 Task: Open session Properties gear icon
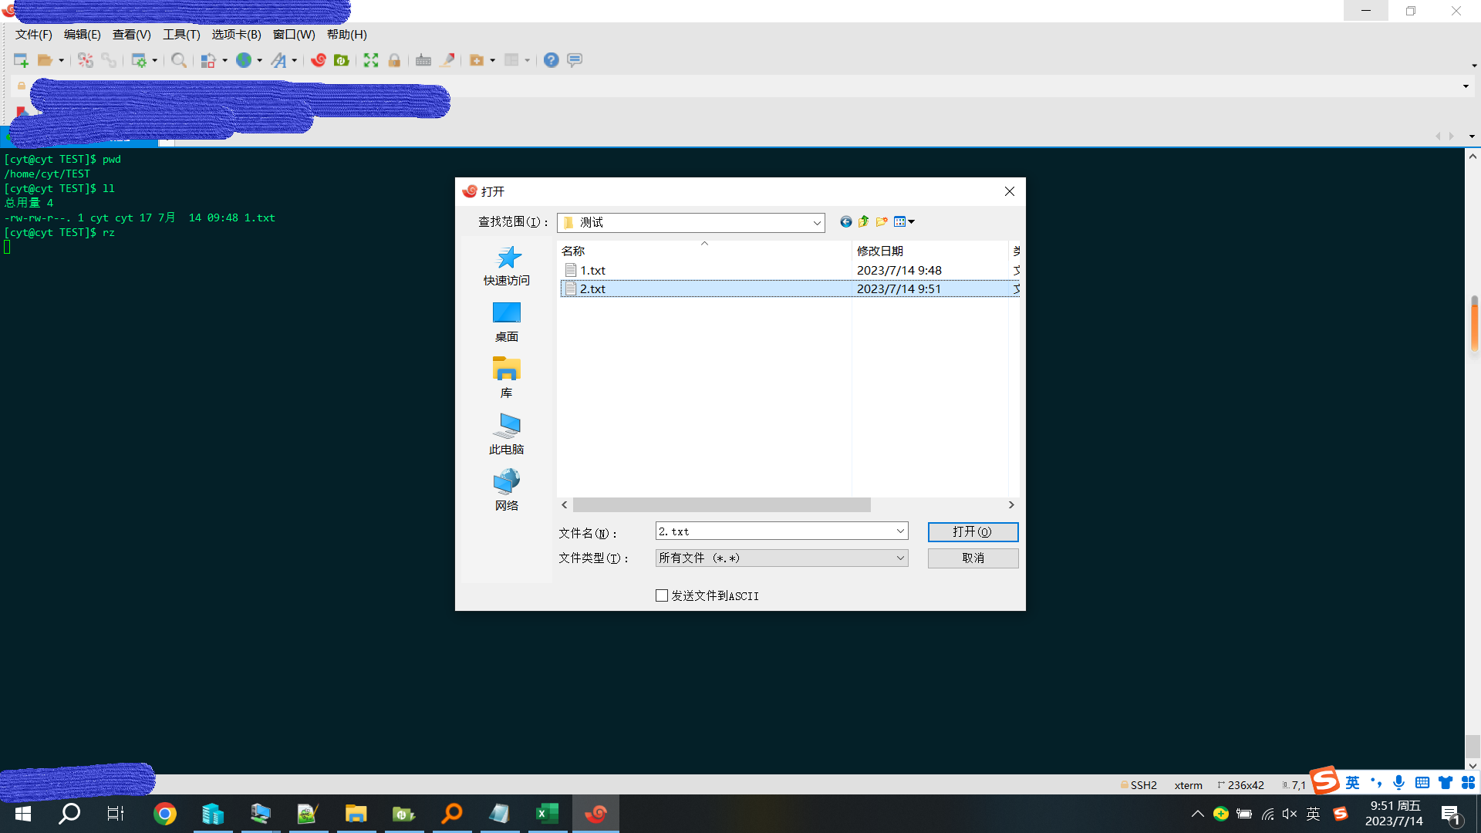pos(139,60)
